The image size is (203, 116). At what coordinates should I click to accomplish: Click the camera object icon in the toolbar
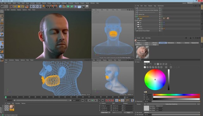tap(83, 6)
